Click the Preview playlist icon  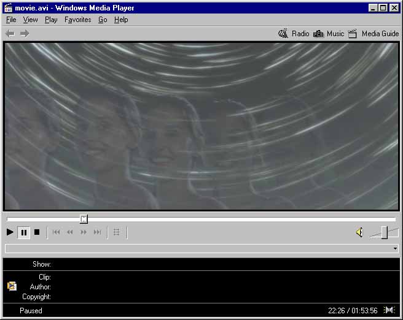coord(117,232)
